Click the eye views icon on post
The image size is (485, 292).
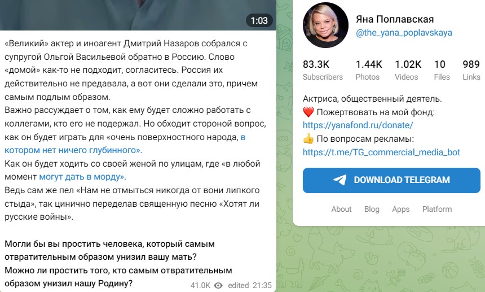(x=218, y=285)
